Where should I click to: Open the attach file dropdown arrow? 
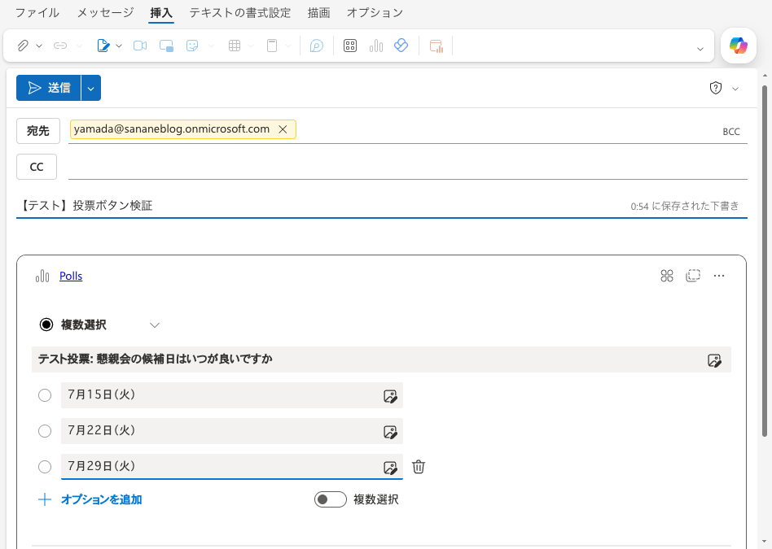pyautogui.click(x=39, y=46)
